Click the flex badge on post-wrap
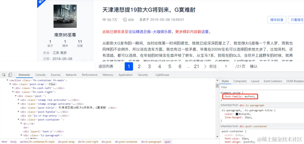The width and height of the screenshot is (304, 144). (52, 84)
